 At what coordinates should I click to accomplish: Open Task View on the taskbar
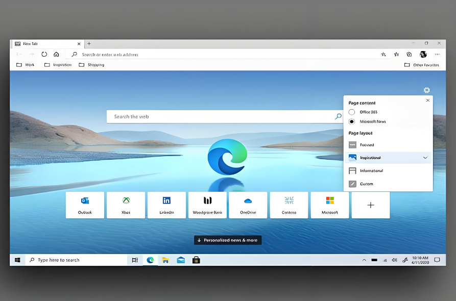[135, 260]
